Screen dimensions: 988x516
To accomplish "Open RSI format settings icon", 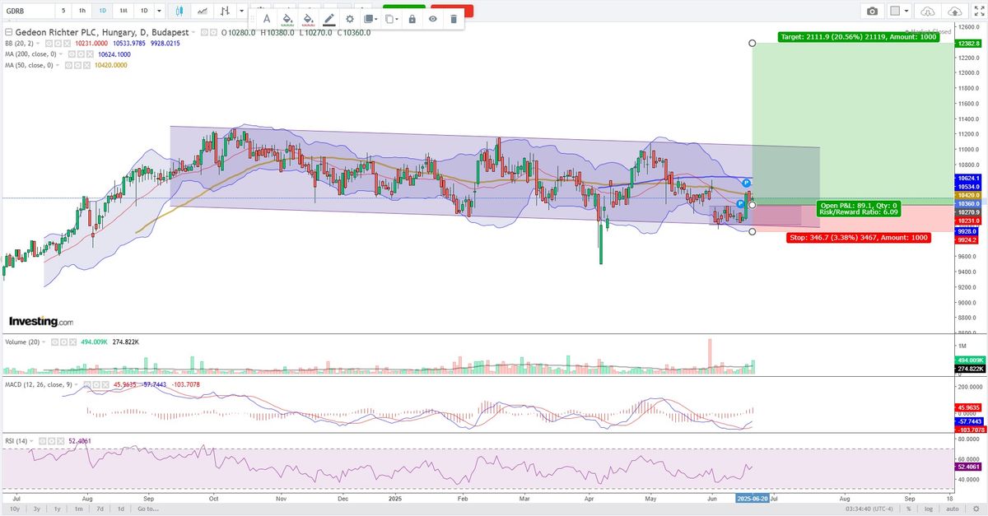I will (51, 441).
